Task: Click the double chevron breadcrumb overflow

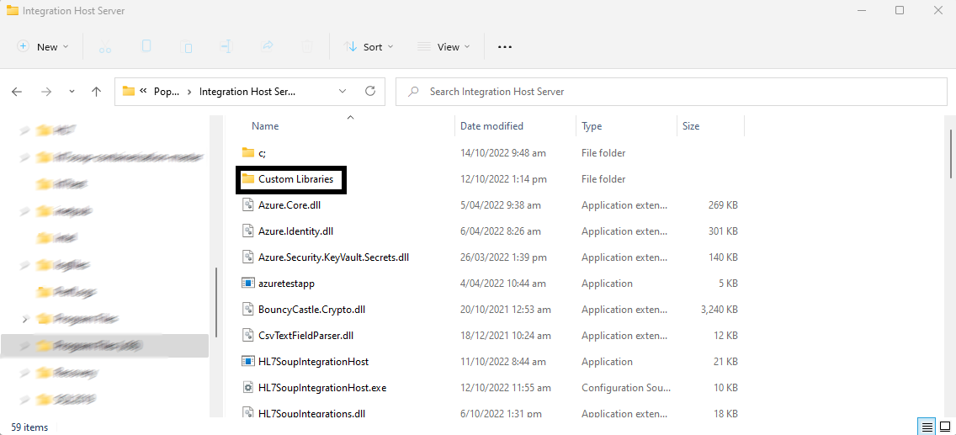Action: pos(144,91)
